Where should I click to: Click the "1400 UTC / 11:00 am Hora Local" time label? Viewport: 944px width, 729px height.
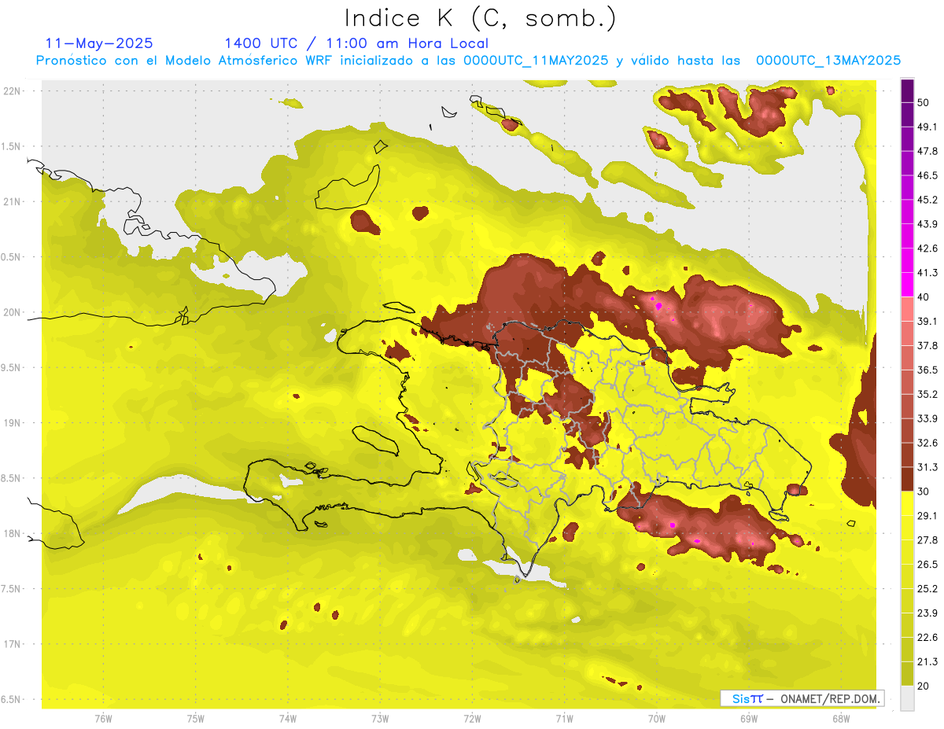[x=356, y=43]
